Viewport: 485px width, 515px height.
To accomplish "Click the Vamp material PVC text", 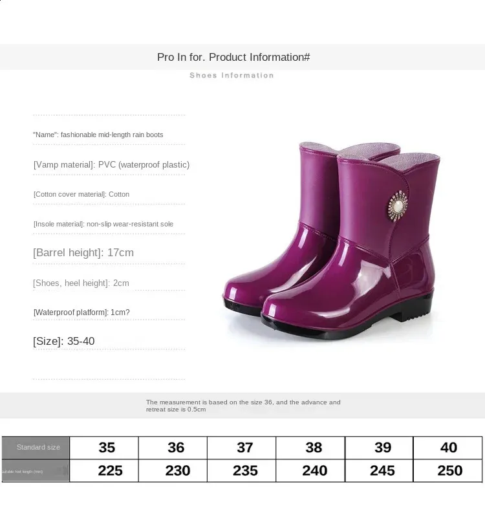I will [112, 164].
